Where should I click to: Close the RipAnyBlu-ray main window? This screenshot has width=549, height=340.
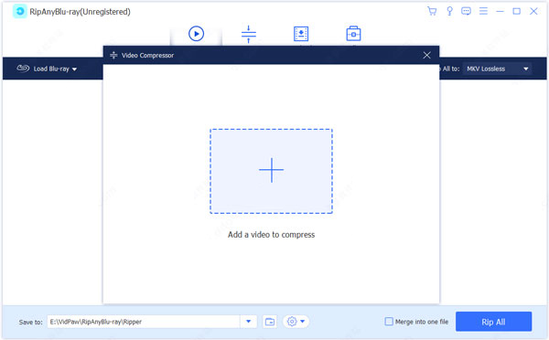tap(533, 11)
